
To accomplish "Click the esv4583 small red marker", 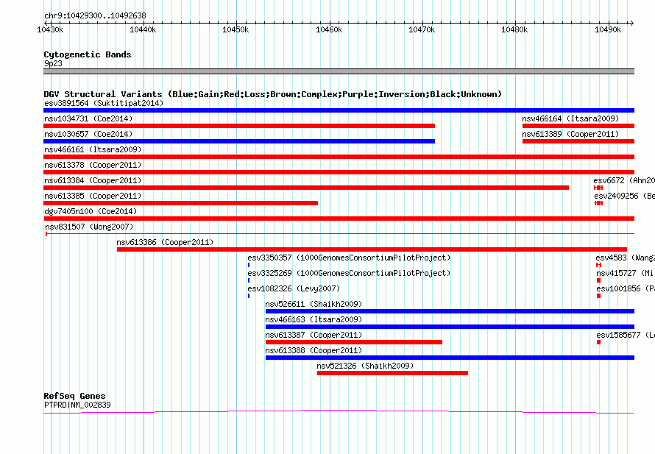I will coord(598,265).
